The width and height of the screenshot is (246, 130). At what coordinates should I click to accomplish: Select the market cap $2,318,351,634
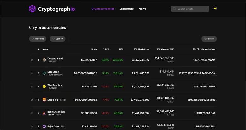pos(140,127)
